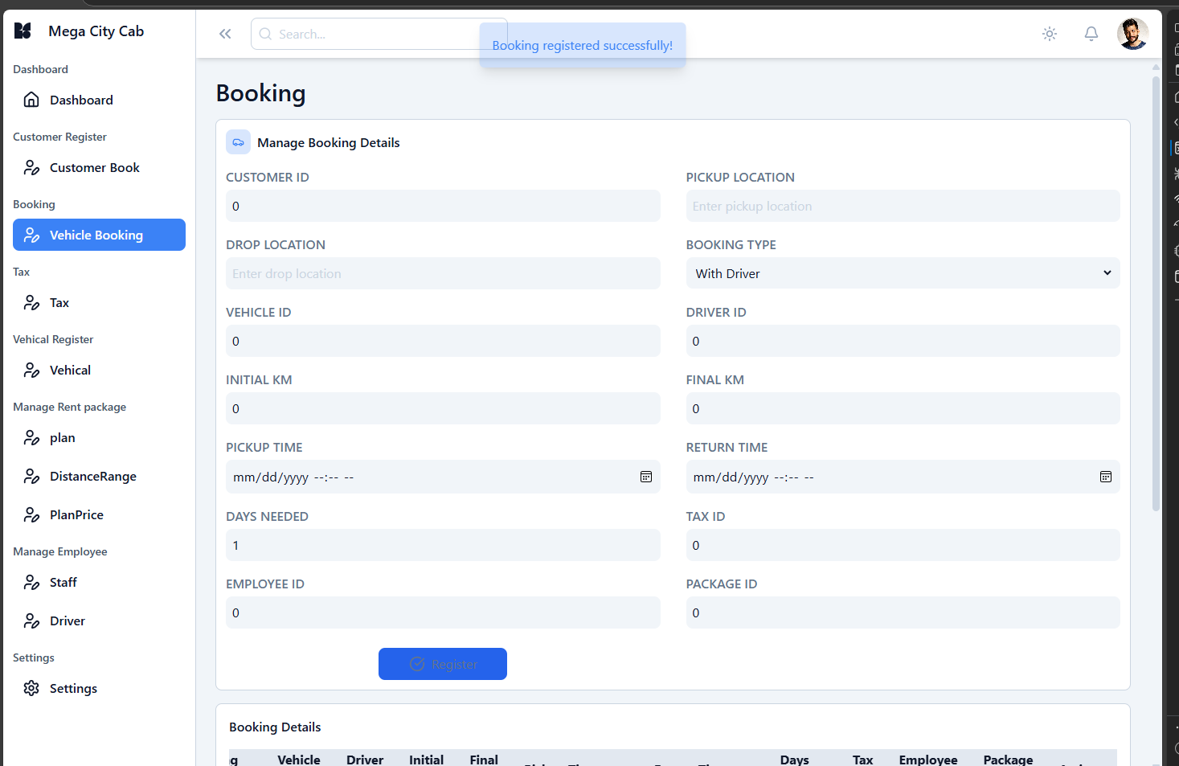Image resolution: width=1179 pixels, height=766 pixels.
Task: Click the Pickup Location field
Action: coord(903,206)
